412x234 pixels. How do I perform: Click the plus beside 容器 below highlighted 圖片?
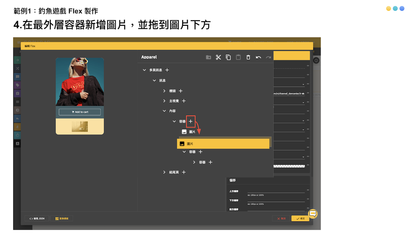click(201, 152)
